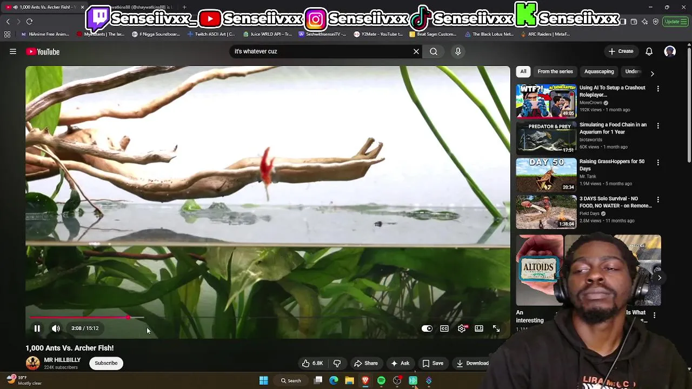This screenshot has height=389, width=692.
Task: Open taskbar Search box
Action: [x=291, y=380]
